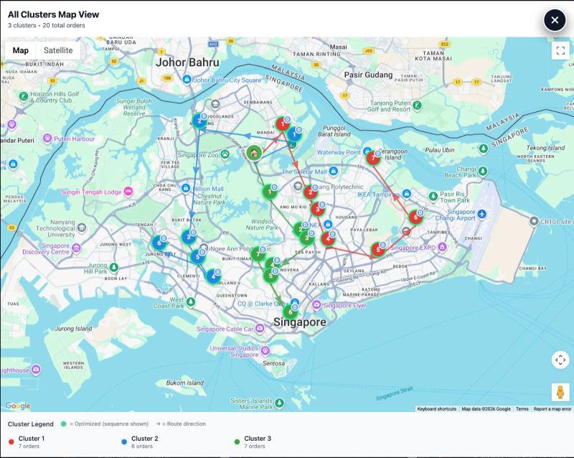Toggle fullscreen map view
Image resolution: width=574 pixels, height=458 pixels.
click(560, 50)
